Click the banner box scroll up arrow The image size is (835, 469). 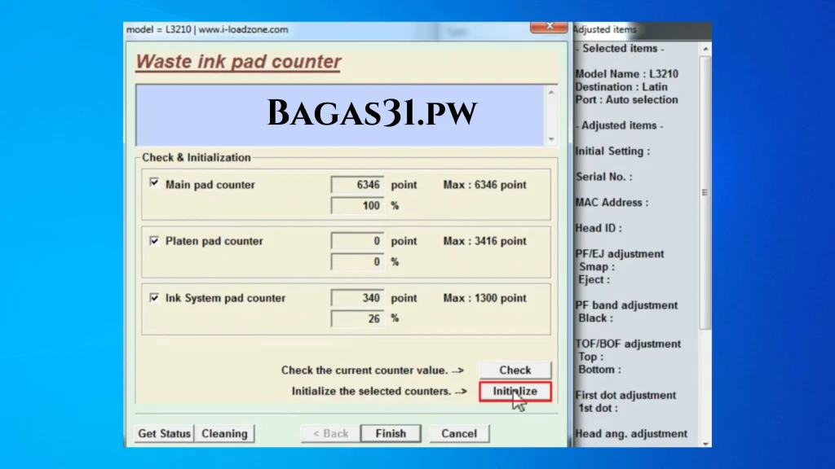pos(551,93)
